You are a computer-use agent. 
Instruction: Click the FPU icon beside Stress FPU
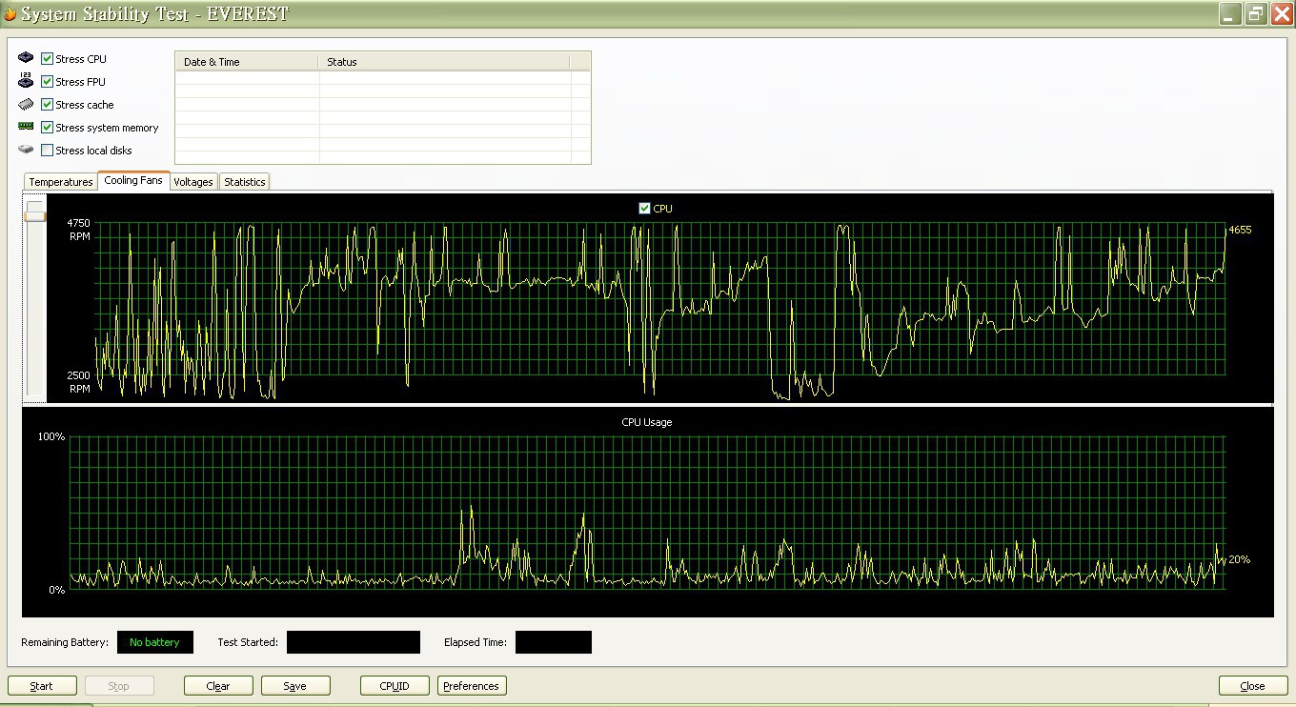[26, 82]
